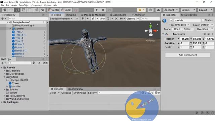
Task: Toggle hidden objects count icon
Action: coord(102,18)
